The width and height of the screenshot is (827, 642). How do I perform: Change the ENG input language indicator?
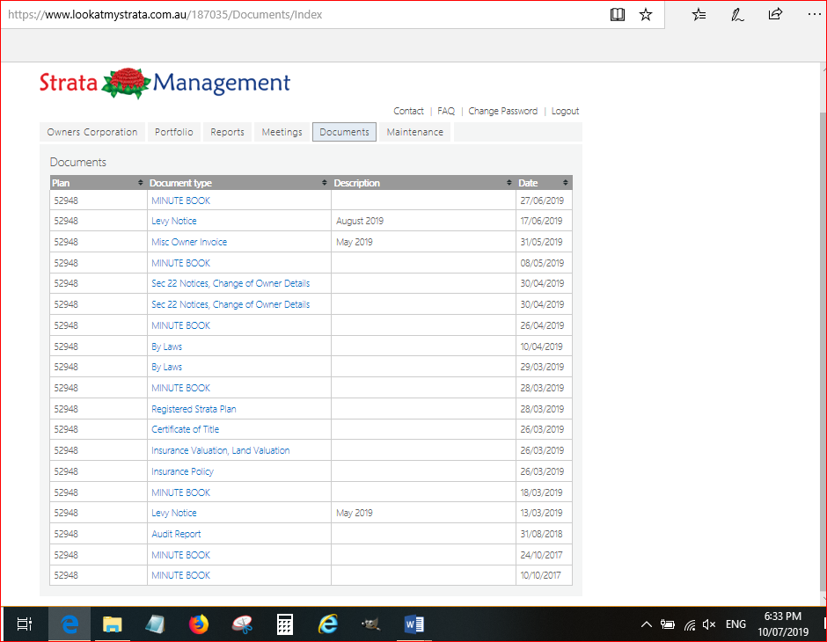click(736, 624)
